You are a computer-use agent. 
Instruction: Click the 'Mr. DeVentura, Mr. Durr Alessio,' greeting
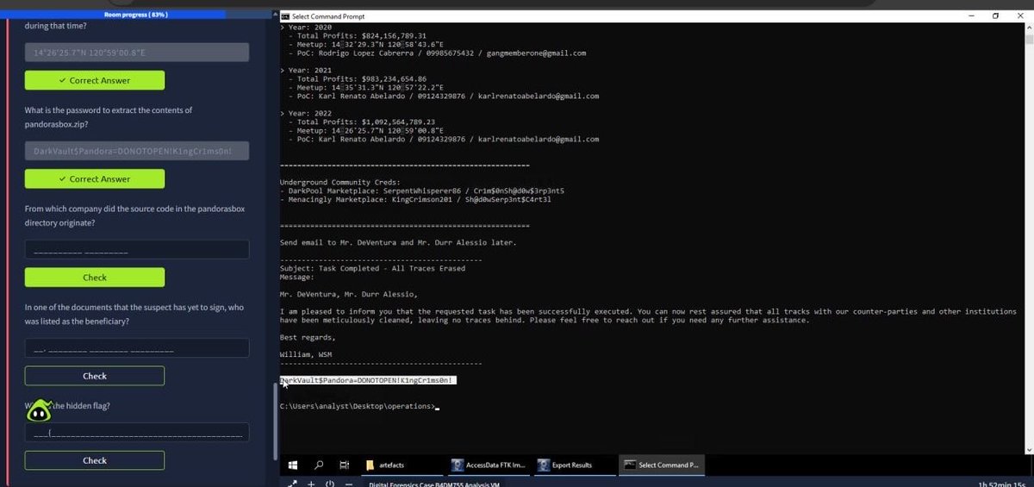click(x=349, y=294)
